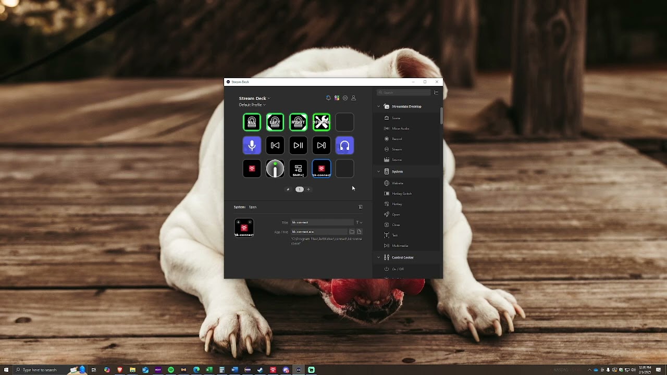Click the Title input field
Image resolution: width=667 pixels, height=375 pixels.
pos(322,222)
